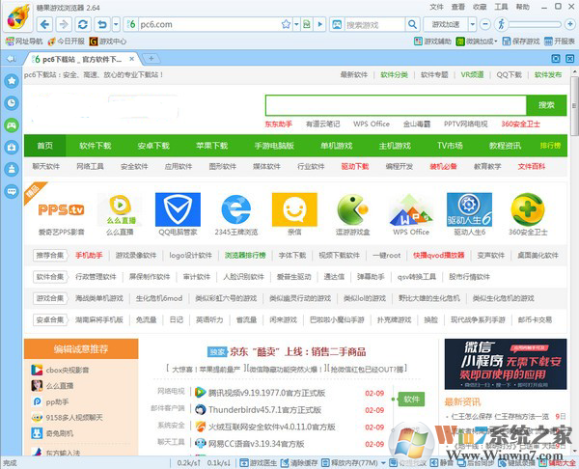Click the green 搜索 button

(x=546, y=105)
